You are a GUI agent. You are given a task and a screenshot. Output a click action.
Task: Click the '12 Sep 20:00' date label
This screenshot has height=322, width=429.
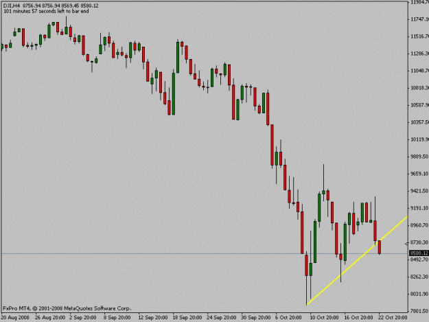[x=153, y=318]
